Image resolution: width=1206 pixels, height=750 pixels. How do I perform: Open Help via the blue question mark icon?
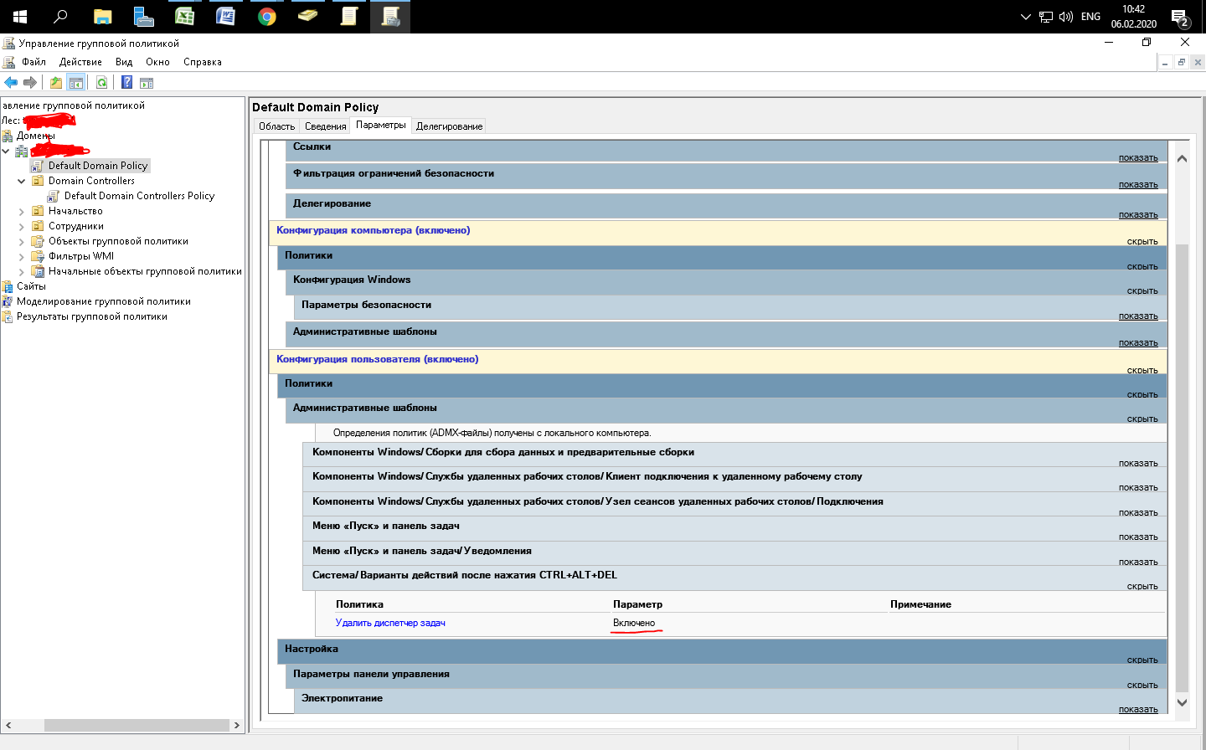(x=126, y=82)
